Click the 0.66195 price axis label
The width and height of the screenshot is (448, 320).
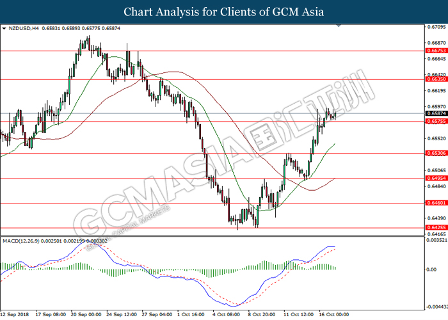point(436,91)
